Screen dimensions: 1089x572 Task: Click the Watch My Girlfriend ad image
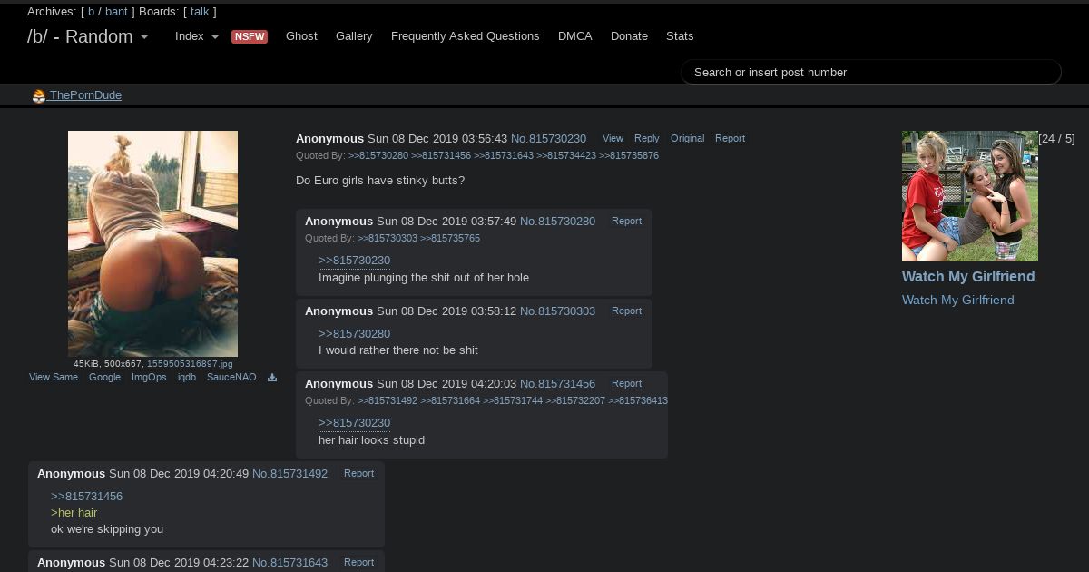coord(970,196)
